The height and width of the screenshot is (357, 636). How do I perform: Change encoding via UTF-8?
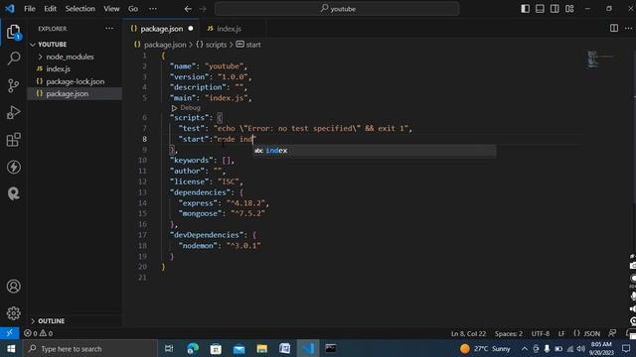541,333
